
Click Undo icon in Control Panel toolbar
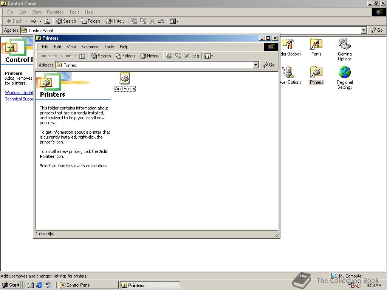(x=161, y=21)
